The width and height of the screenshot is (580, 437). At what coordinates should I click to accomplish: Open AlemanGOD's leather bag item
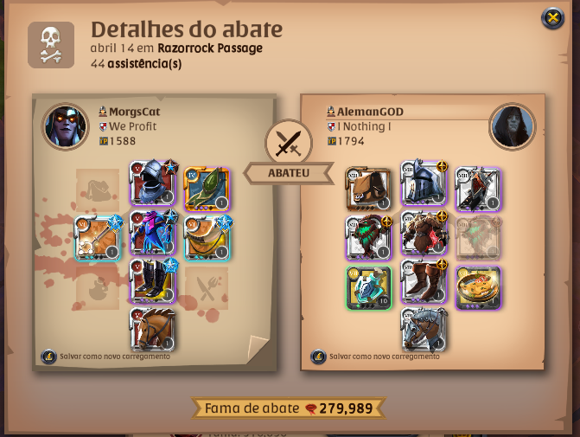(x=368, y=189)
